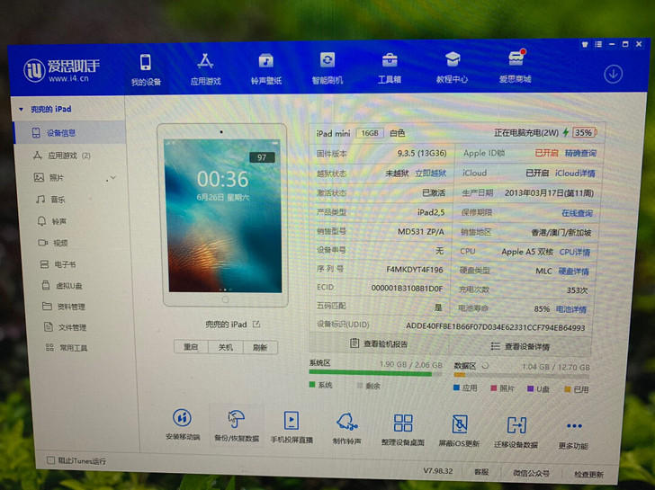Select 铃声 in the sidebar

52,221
